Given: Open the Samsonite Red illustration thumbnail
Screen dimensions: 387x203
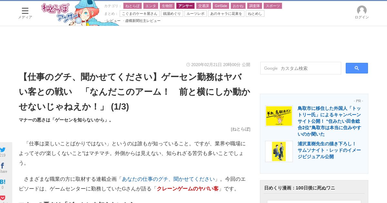Looking at the screenshot, I should pyautogui.click(x=279, y=151).
